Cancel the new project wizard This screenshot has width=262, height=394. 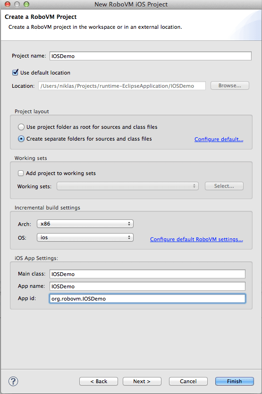point(188,381)
